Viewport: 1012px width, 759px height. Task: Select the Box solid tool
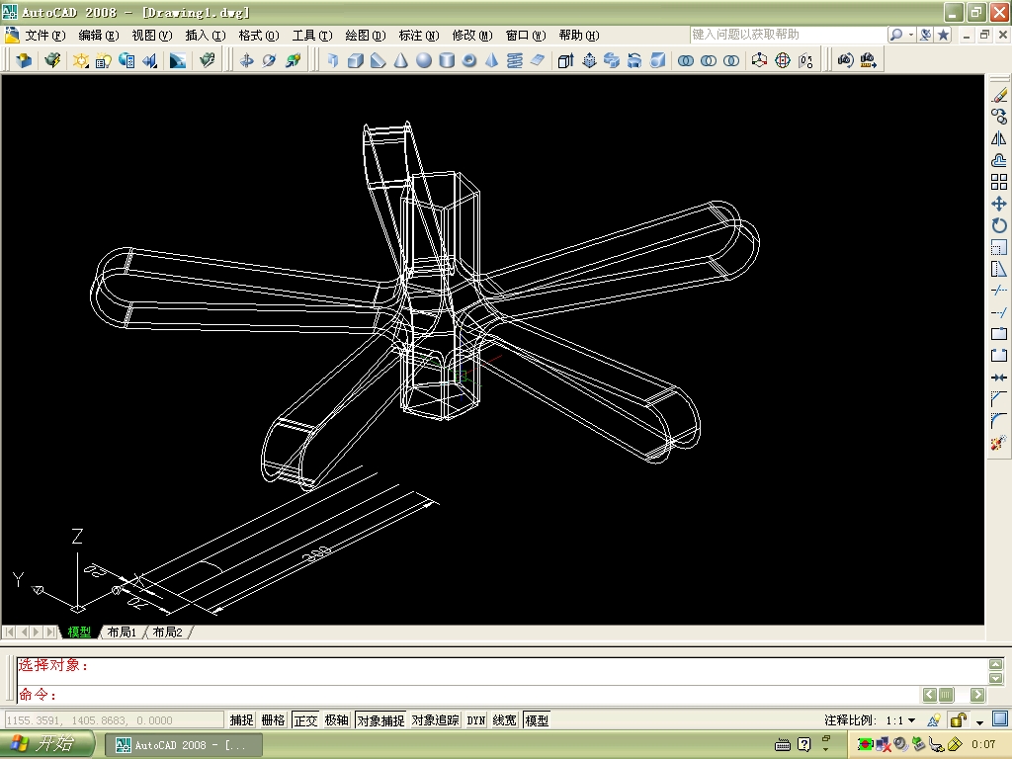355,60
